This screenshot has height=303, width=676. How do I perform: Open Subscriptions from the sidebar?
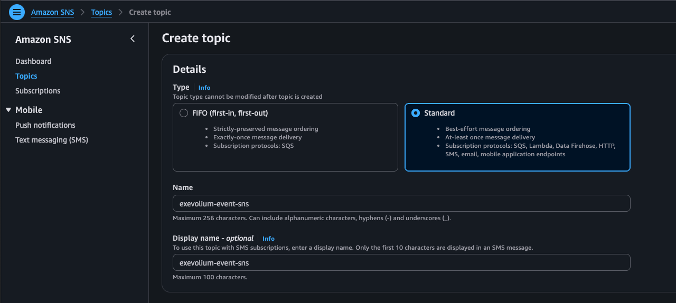point(38,91)
